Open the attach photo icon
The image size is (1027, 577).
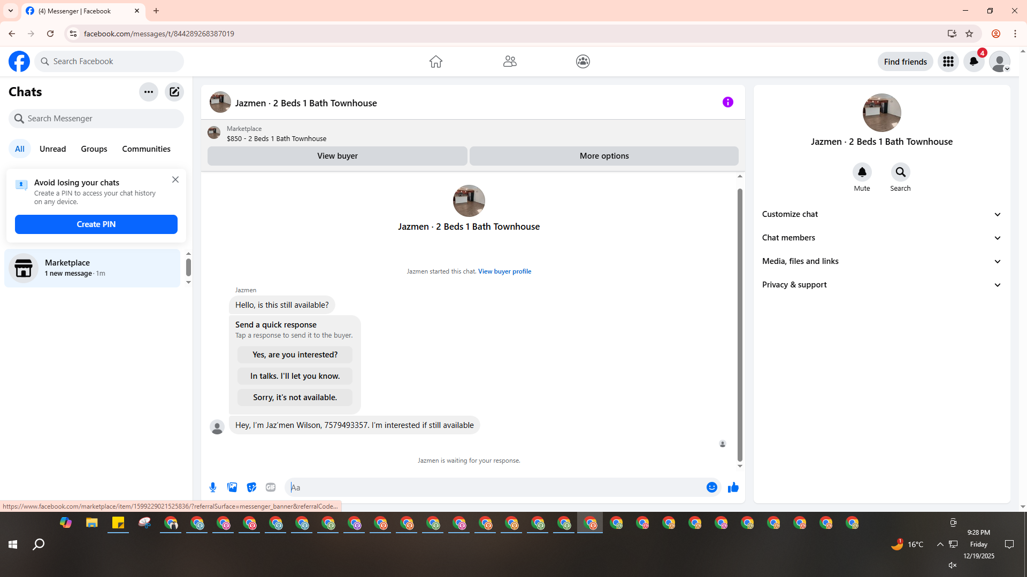click(232, 487)
